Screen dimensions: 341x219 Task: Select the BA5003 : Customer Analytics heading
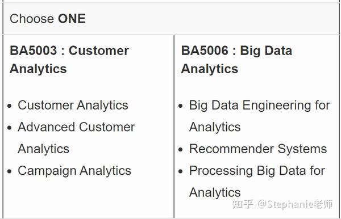[x=69, y=60]
